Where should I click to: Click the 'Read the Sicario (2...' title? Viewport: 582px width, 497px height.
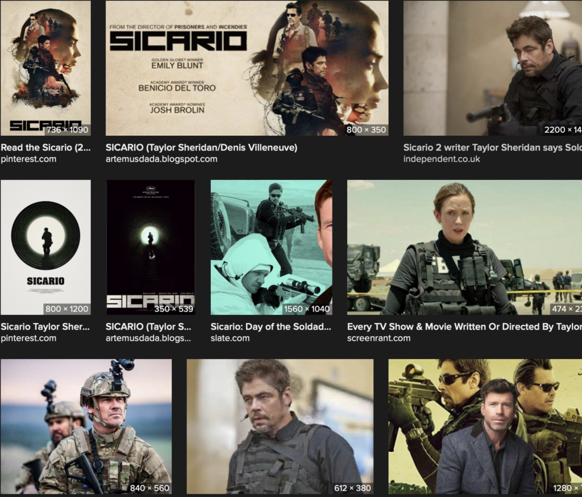pyautogui.click(x=45, y=148)
